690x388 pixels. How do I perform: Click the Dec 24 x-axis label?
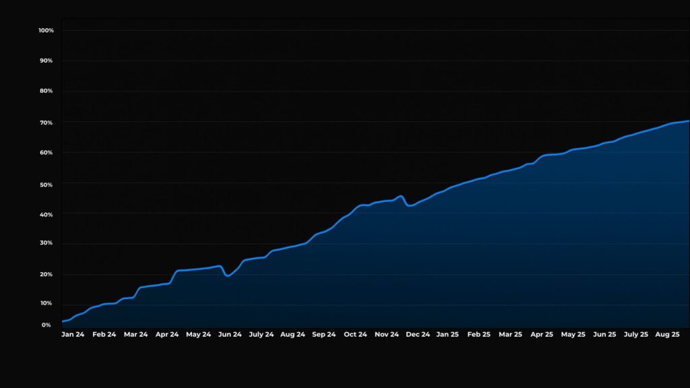click(x=418, y=334)
